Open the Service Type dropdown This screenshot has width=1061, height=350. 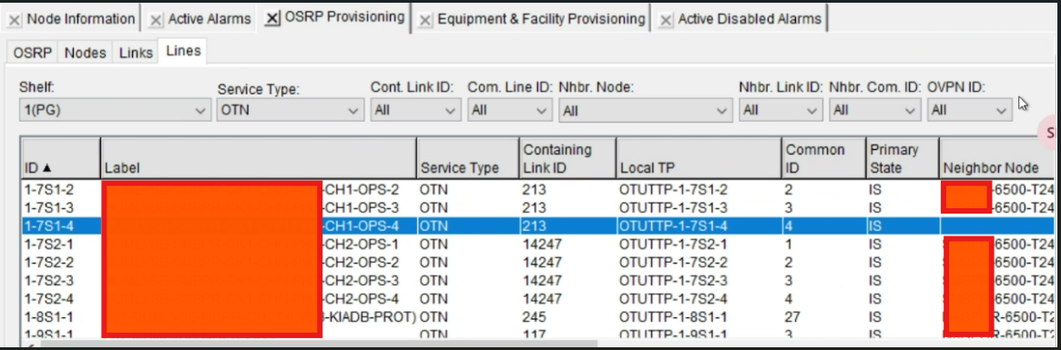coord(290,110)
